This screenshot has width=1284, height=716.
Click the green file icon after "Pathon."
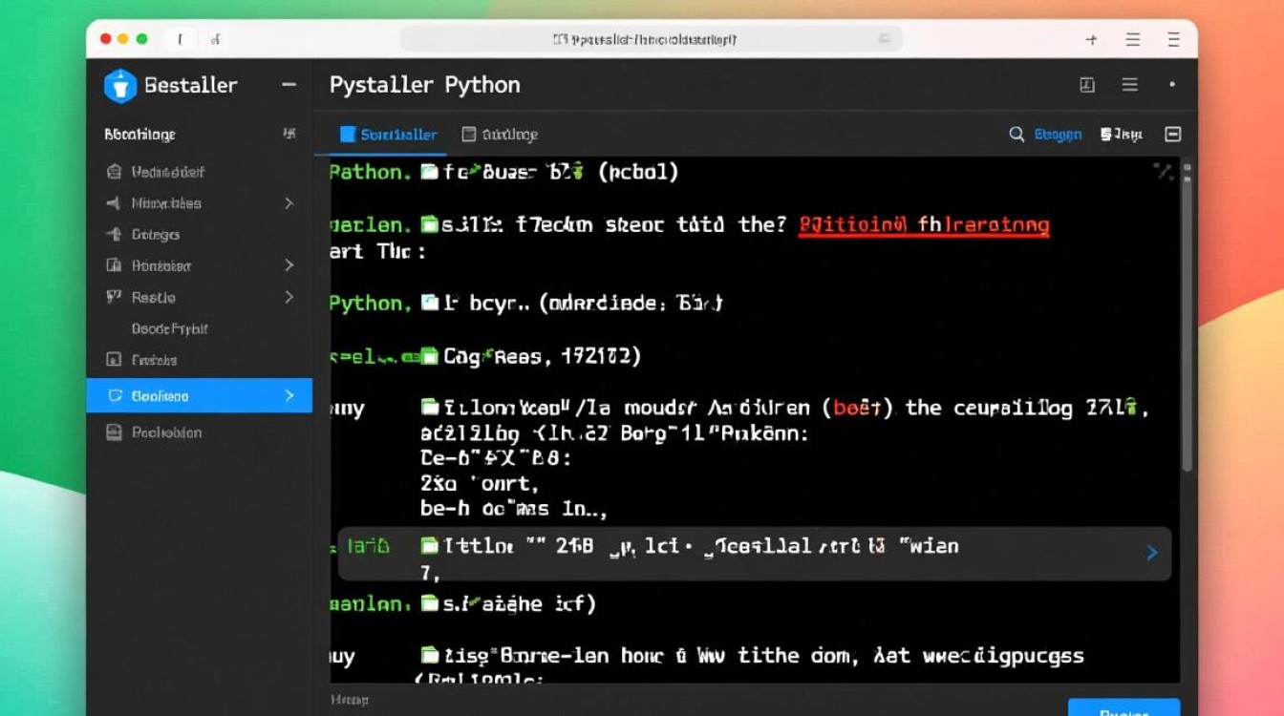click(x=429, y=173)
